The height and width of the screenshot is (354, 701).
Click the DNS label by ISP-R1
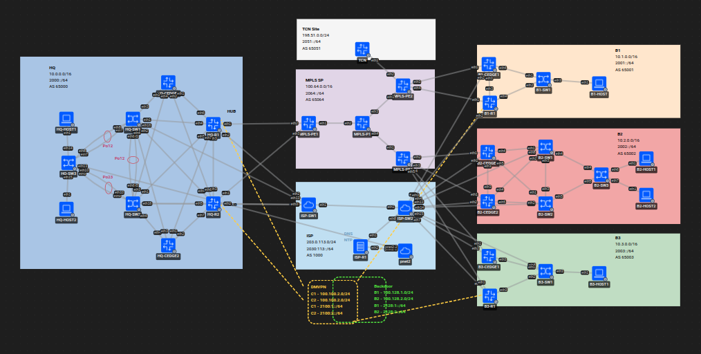[x=348, y=234]
